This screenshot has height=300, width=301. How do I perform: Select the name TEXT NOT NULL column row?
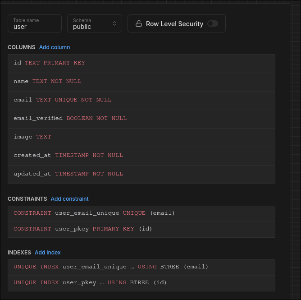tap(141, 82)
